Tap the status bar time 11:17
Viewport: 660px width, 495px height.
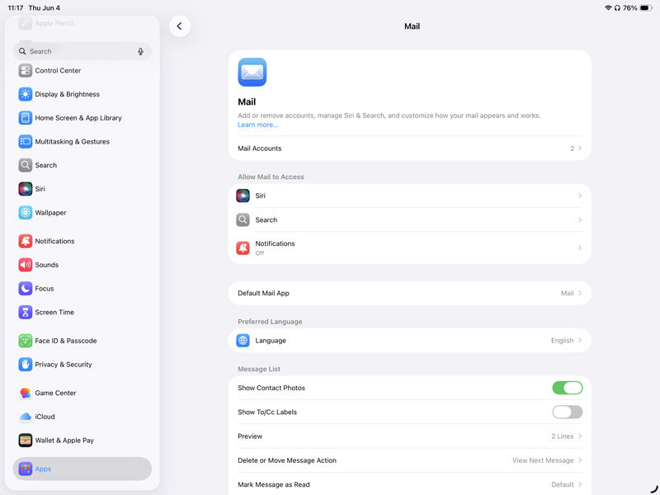[16, 7]
